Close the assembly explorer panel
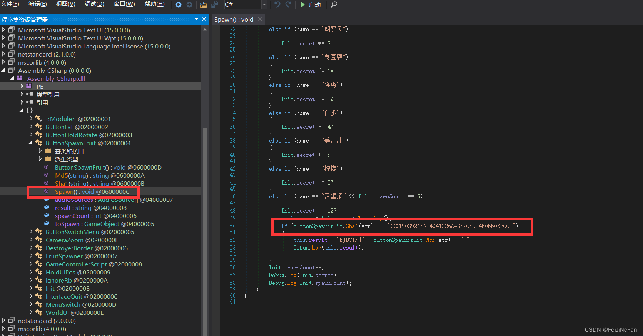This screenshot has height=336, width=643. coord(204,19)
